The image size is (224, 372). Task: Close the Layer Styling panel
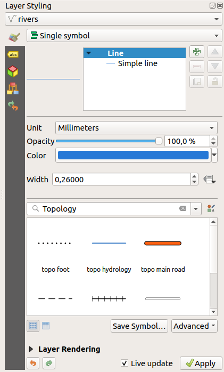[220, 6]
